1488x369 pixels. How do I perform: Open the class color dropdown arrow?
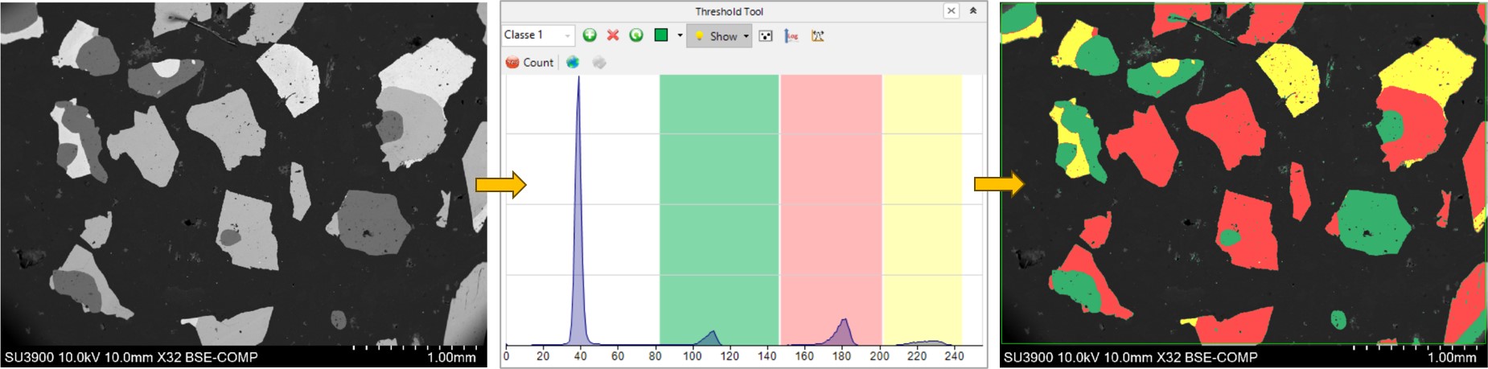680,35
